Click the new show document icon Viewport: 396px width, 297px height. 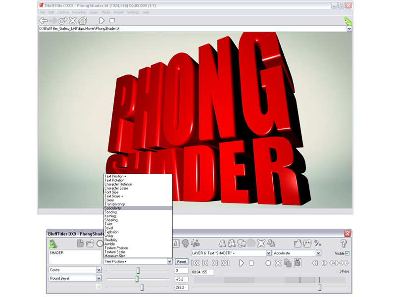80,244
